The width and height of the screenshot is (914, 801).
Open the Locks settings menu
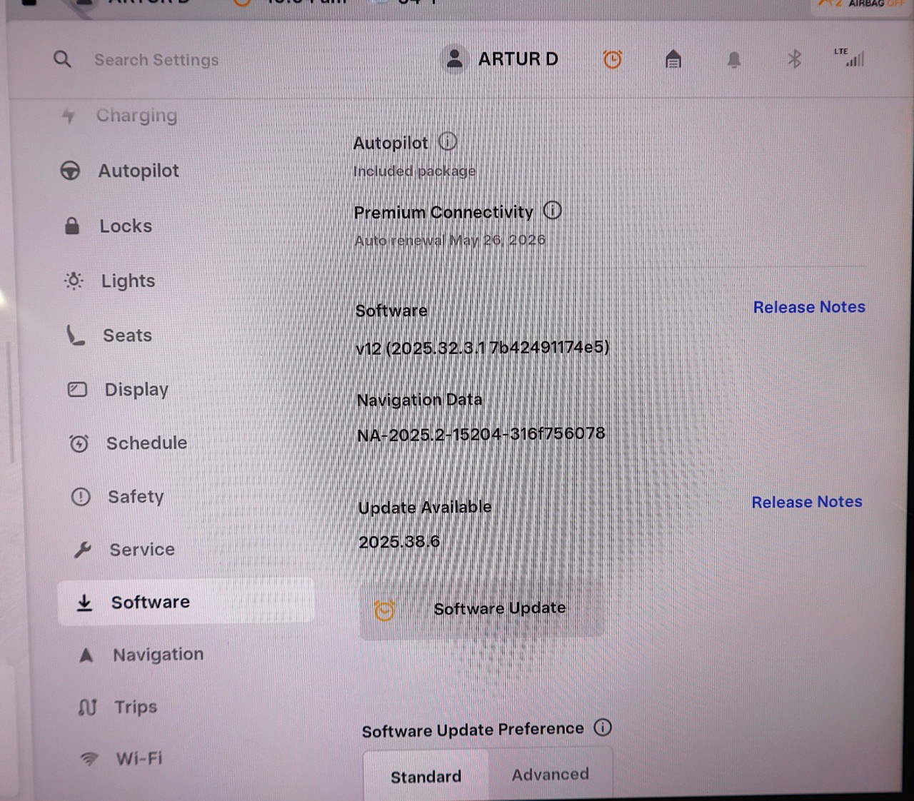[126, 226]
